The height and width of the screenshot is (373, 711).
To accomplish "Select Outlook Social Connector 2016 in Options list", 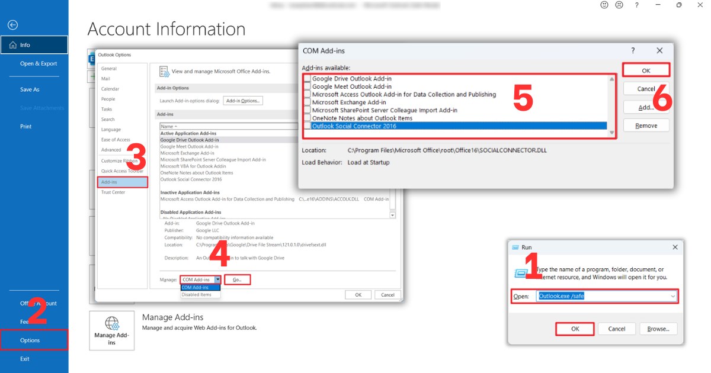I will (x=191, y=179).
